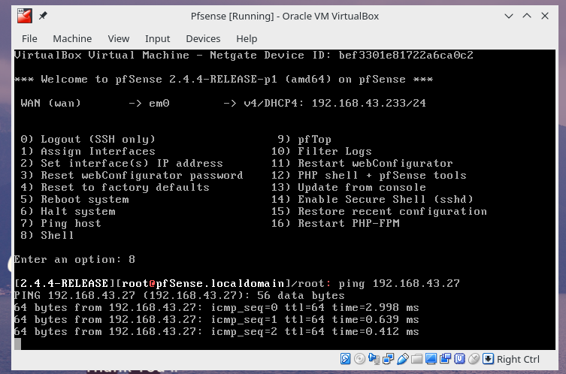Open the View menu
566x374 pixels.
coord(119,38)
